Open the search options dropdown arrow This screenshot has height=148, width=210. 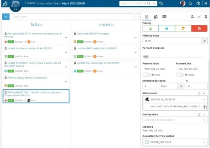tap(154, 3)
